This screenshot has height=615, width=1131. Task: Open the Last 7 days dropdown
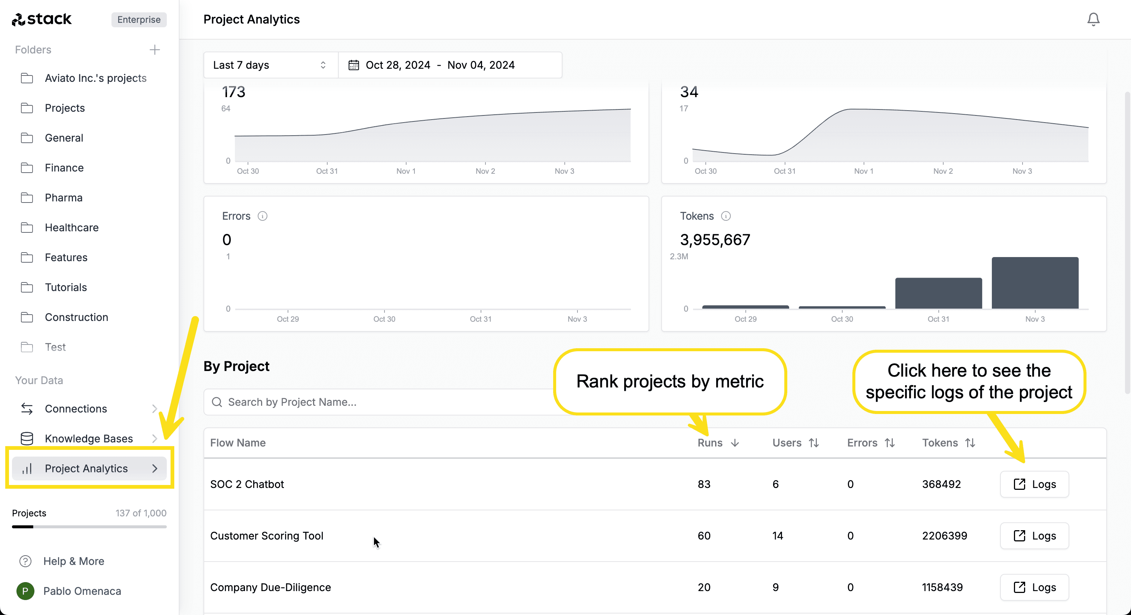pyautogui.click(x=271, y=65)
